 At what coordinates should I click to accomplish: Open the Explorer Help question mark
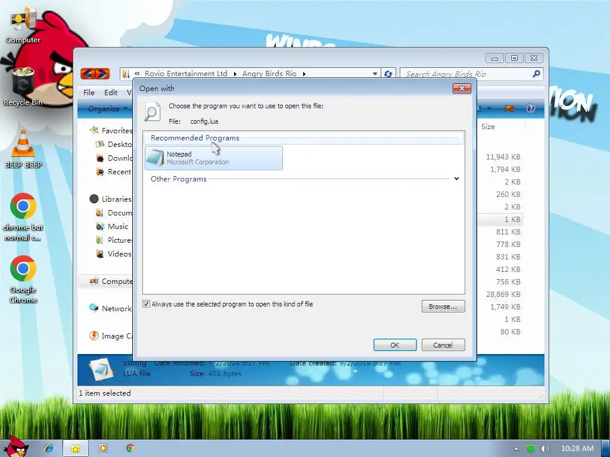click(x=531, y=108)
